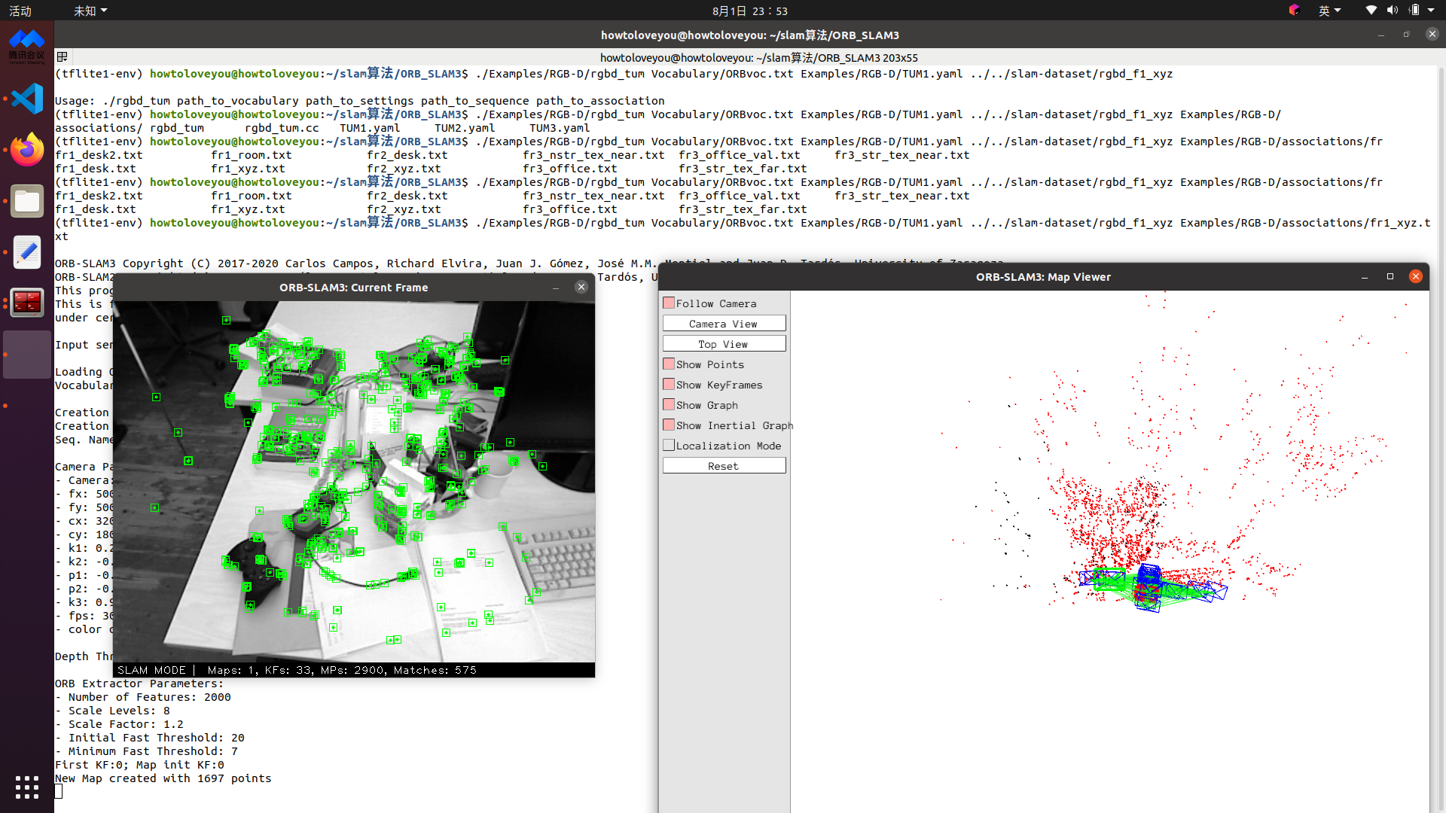Screen dimensions: 1446x813
Task: Open the 活动 Activities overview
Action: click(x=20, y=11)
